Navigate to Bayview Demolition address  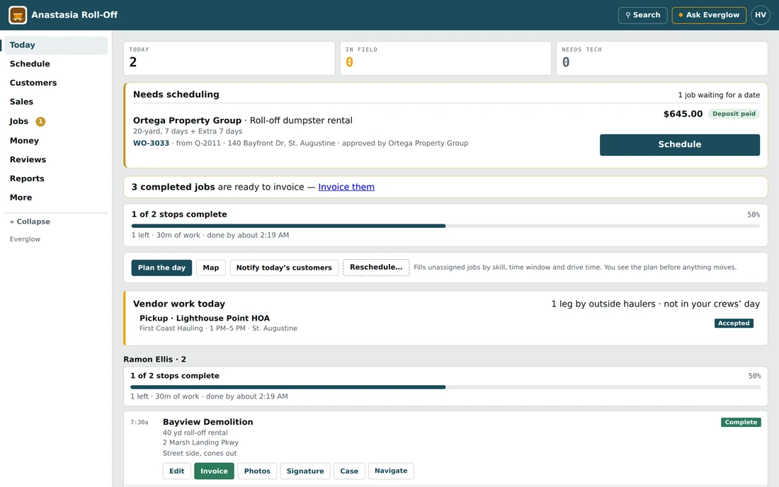click(390, 471)
